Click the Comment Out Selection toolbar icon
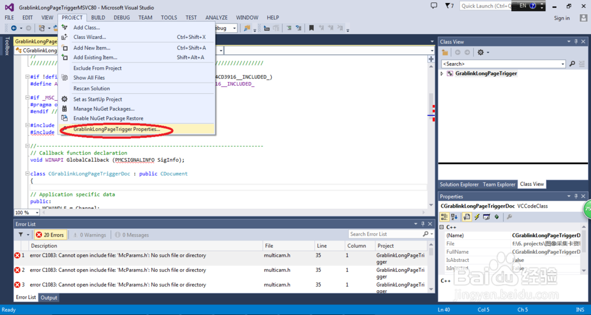The height and width of the screenshot is (315, 591). pos(289,28)
